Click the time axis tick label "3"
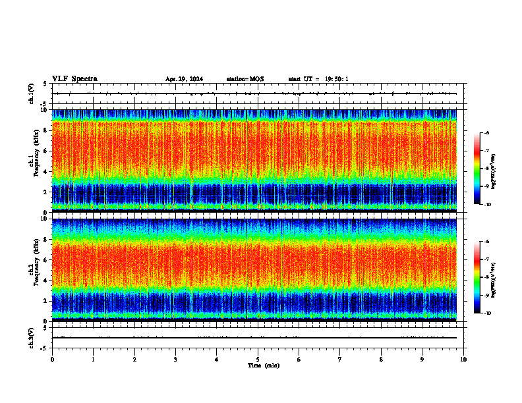 coord(175,360)
